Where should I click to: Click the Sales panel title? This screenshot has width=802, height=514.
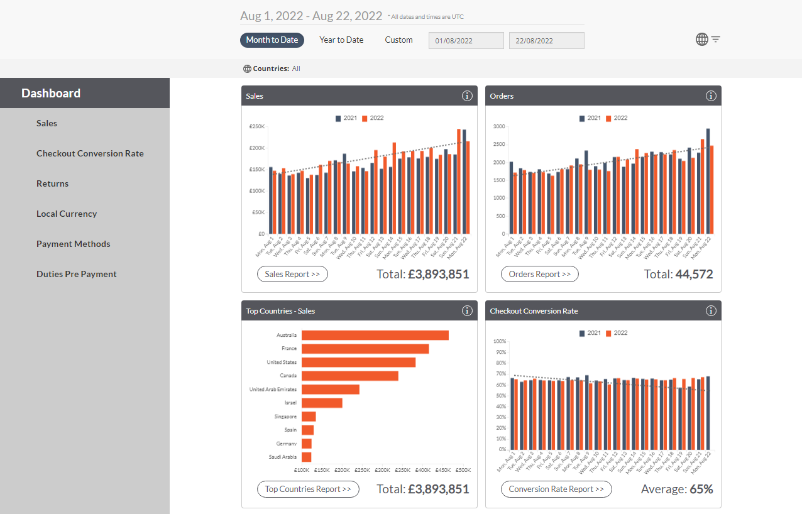coord(255,96)
